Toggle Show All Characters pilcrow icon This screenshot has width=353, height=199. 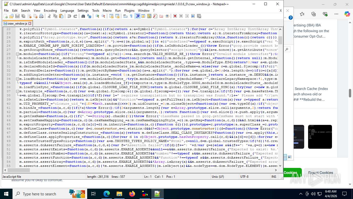click(x=131, y=16)
